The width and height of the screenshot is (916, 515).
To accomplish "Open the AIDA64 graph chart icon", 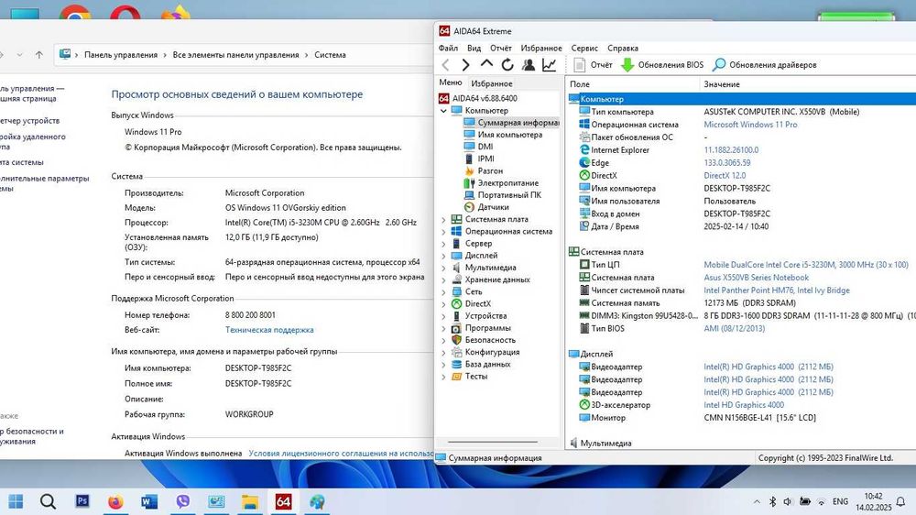I will 549,65.
